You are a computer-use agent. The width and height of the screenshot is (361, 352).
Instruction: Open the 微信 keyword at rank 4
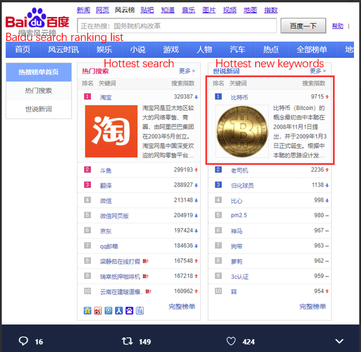click(x=106, y=201)
